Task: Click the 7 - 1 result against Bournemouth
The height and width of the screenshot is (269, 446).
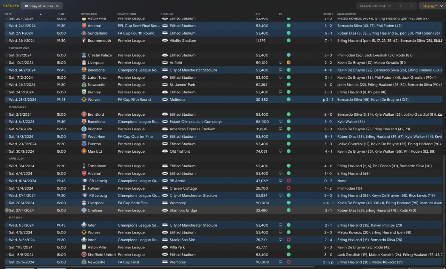Action: click(x=328, y=40)
